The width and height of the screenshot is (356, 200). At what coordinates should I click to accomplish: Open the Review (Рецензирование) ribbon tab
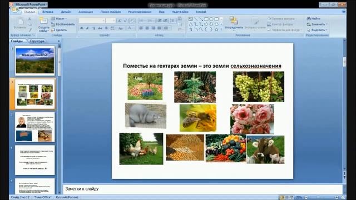(140, 12)
